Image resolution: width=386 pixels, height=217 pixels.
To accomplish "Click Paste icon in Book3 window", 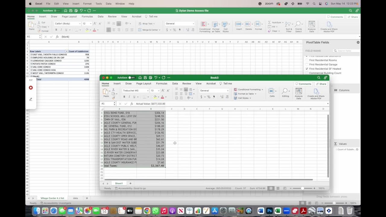I will 106,92.
